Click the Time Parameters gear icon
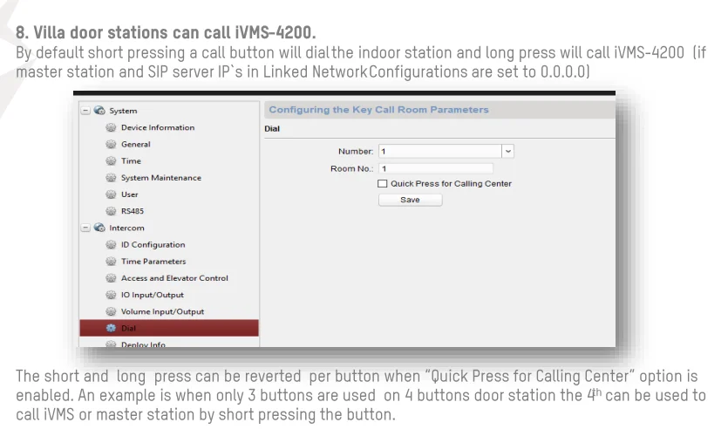The image size is (728, 436). click(x=111, y=262)
